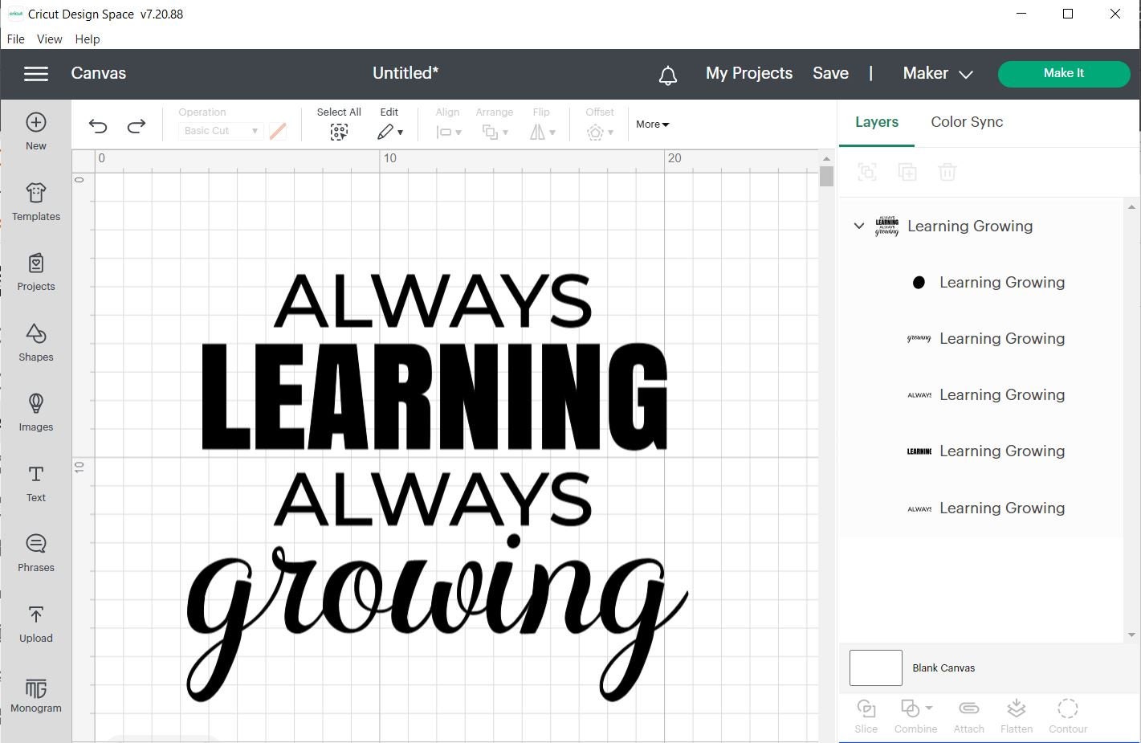The image size is (1141, 743).
Task: Collapse the Learning Growing layer group
Action: coord(858,226)
